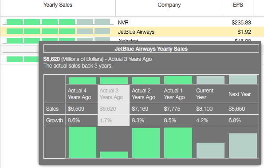Click sales value $6,509
The image size is (264, 168).
click(76, 109)
